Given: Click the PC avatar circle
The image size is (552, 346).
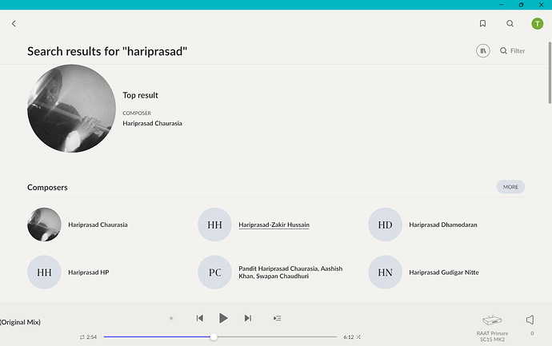Looking at the screenshot, I should [x=214, y=272].
